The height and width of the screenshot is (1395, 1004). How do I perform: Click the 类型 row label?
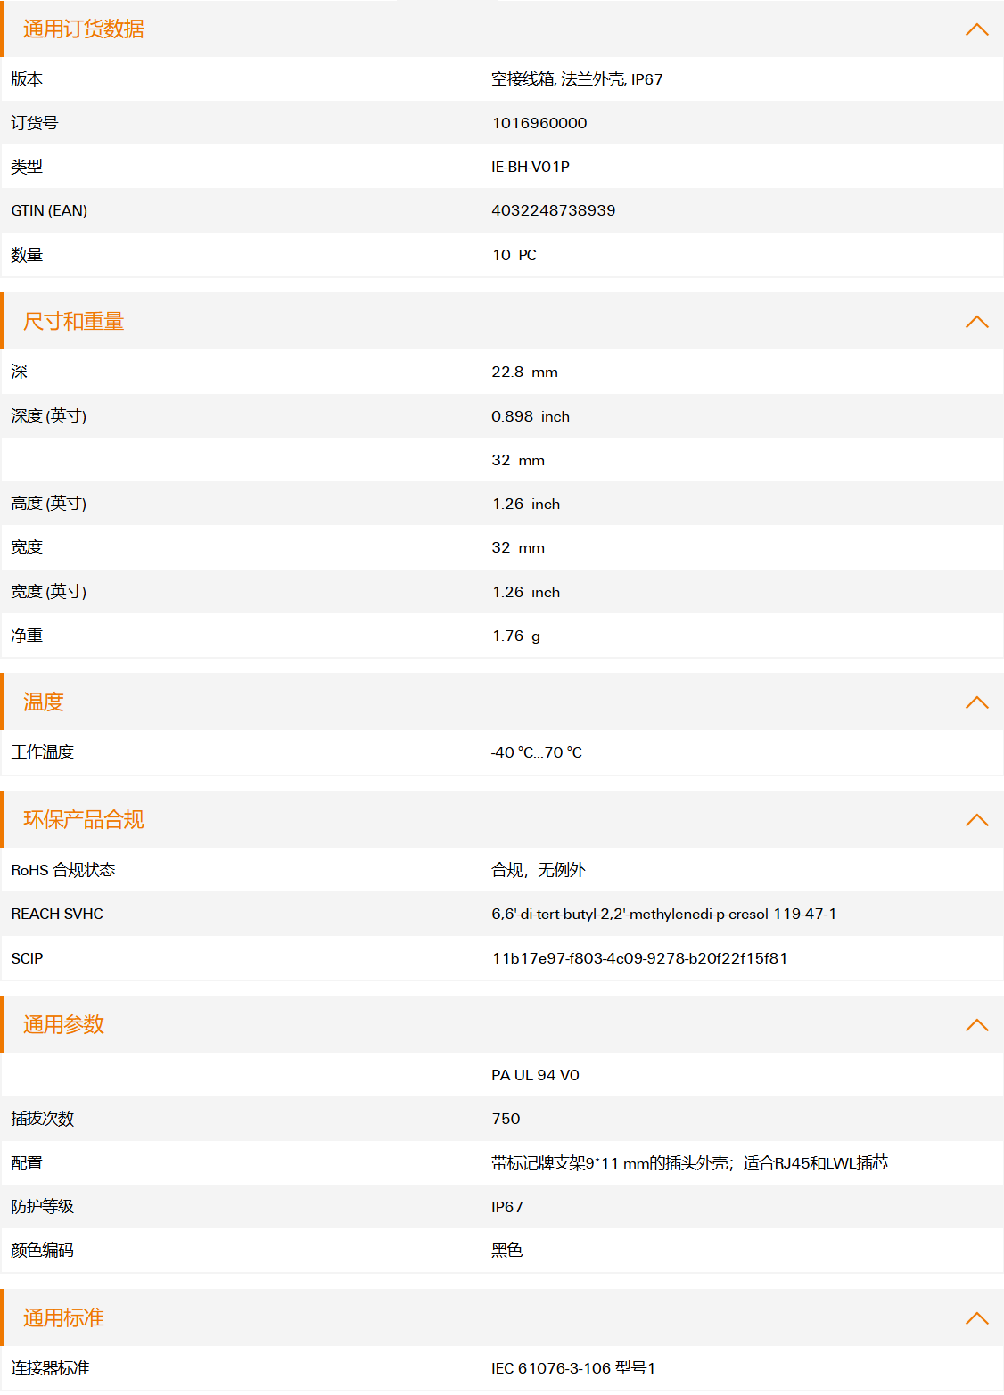[27, 167]
